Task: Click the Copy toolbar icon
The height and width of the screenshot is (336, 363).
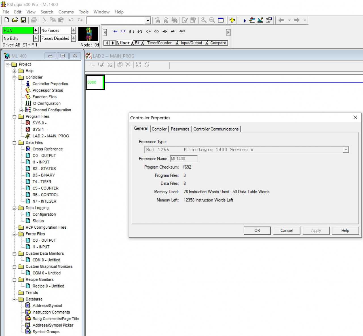Action: (53, 20)
